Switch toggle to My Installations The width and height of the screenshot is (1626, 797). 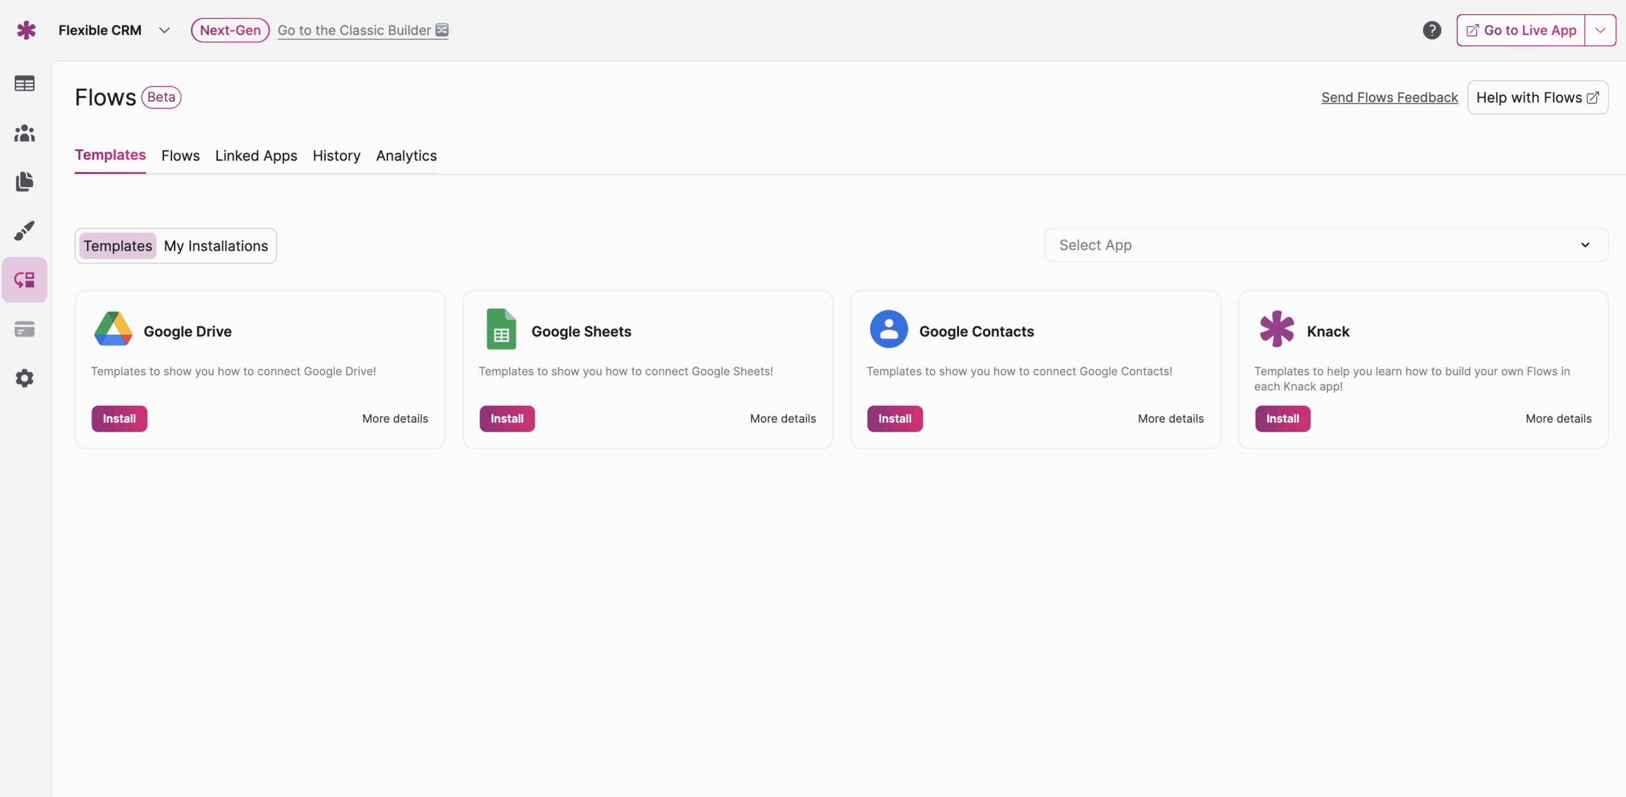point(216,246)
